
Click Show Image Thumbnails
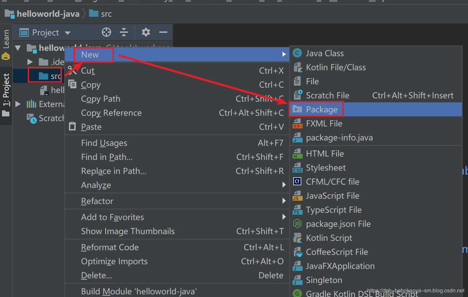click(x=177, y=231)
